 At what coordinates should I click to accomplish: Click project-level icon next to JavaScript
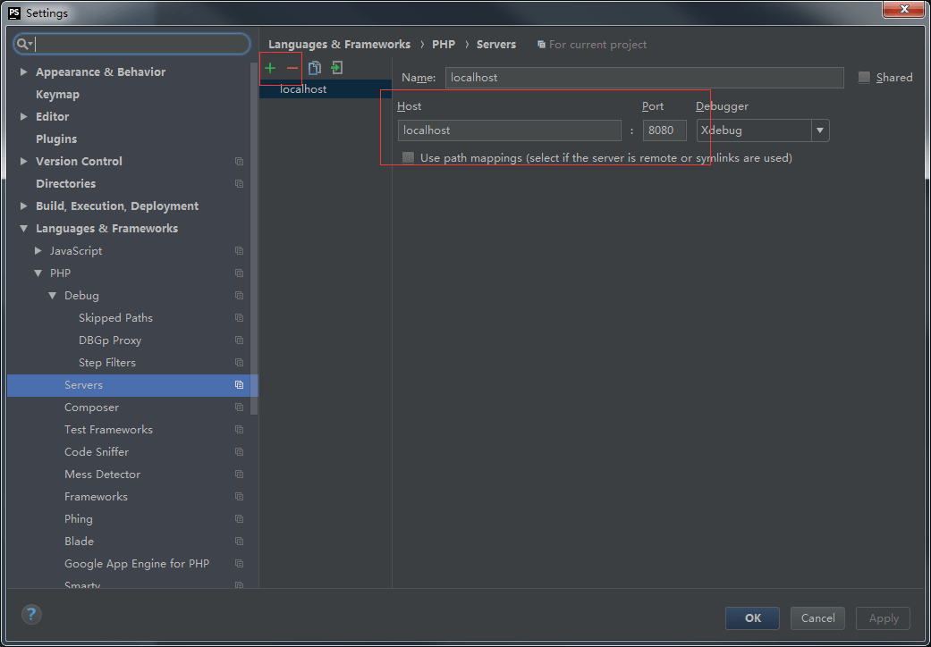point(240,251)
